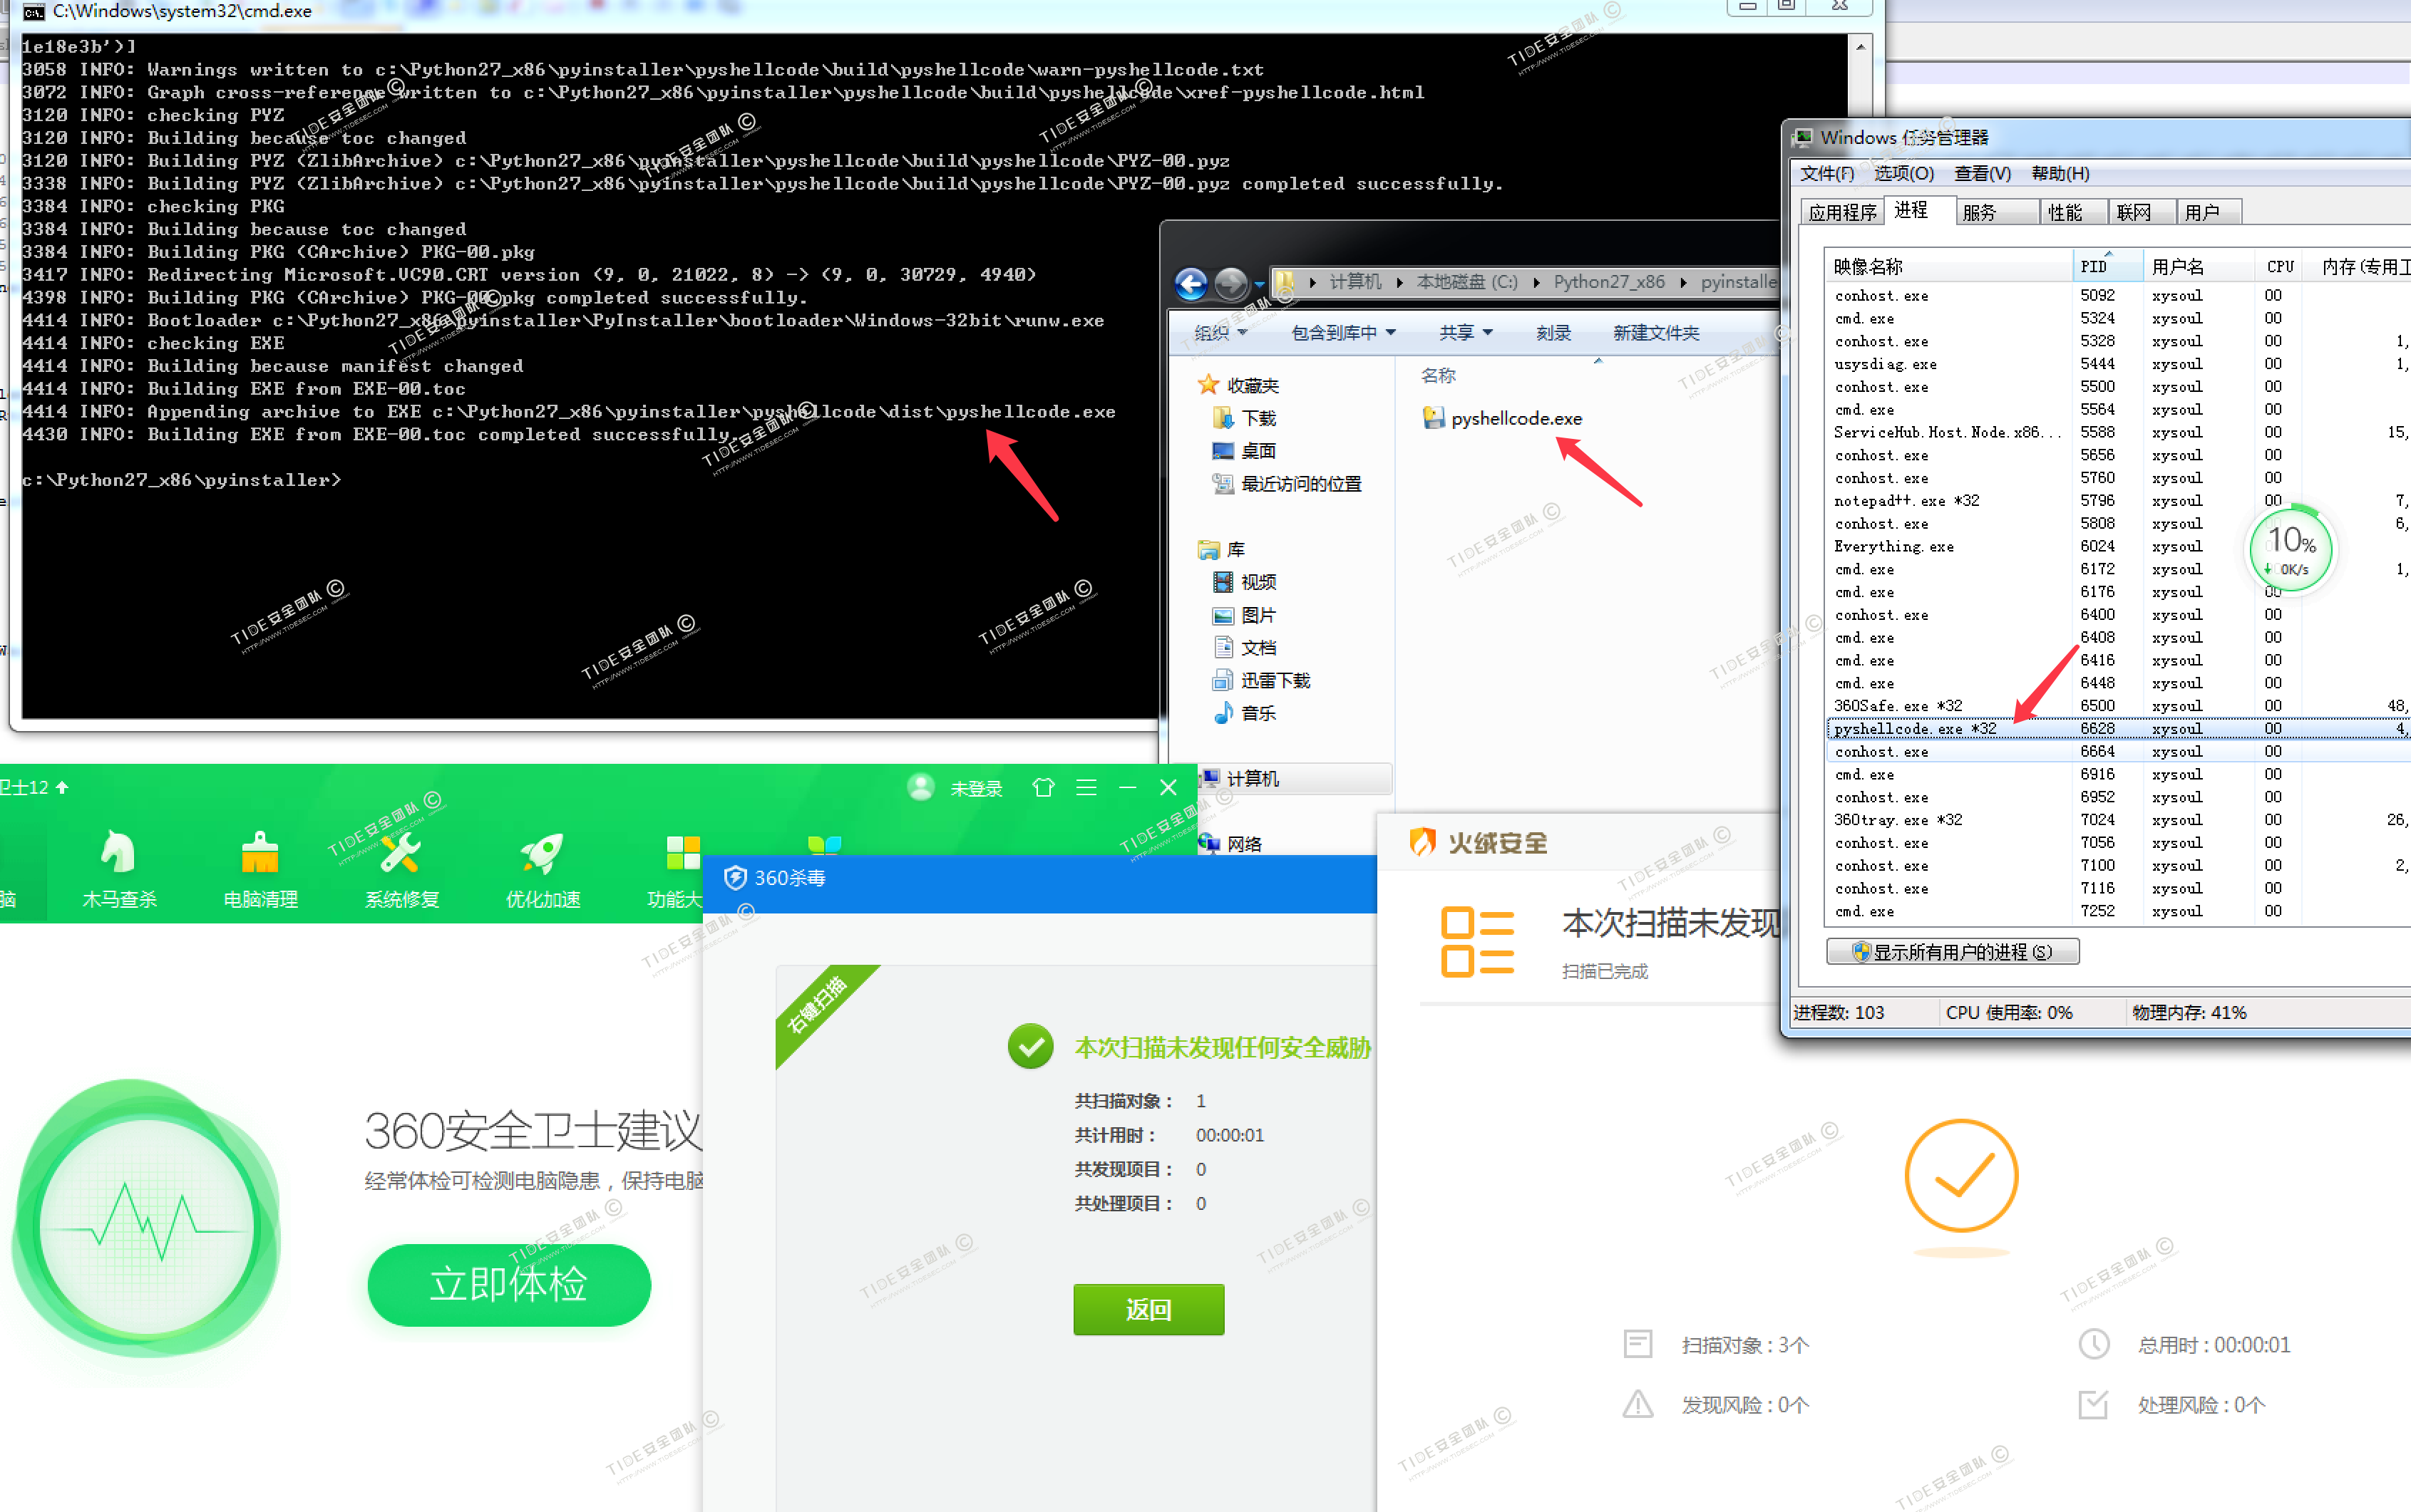
Task: Switch to the 应用程序 tab
Action: (1842, 211)
